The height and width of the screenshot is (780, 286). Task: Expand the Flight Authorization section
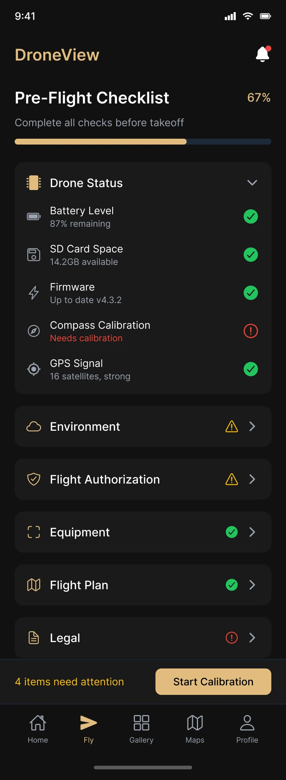click(x=252, y=479)
